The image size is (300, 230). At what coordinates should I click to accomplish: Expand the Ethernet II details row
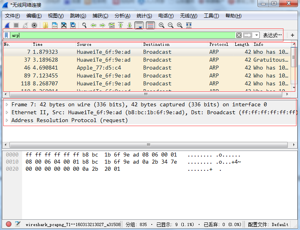[x=7, y=112]
